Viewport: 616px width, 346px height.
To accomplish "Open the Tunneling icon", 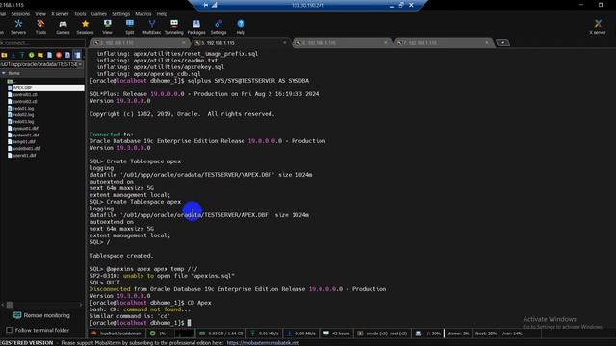I will pos(173,27).
